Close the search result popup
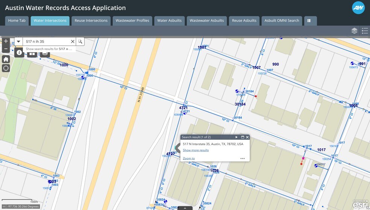The height and width of the screenshot is (210, 370). point(247,137)
